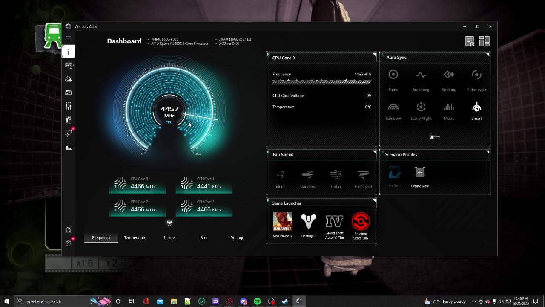
Task: Open the Scenario Profiles sliders icon in sidebar
Action: 68,106
